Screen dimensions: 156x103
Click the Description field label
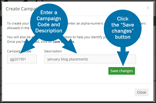[53, 51]
